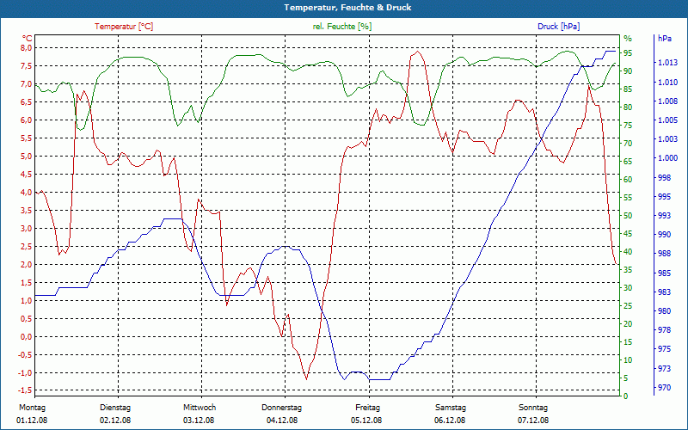Click the 'Dienstag' day label
Viewport: 688px width, 430px height.
[115, 408]
